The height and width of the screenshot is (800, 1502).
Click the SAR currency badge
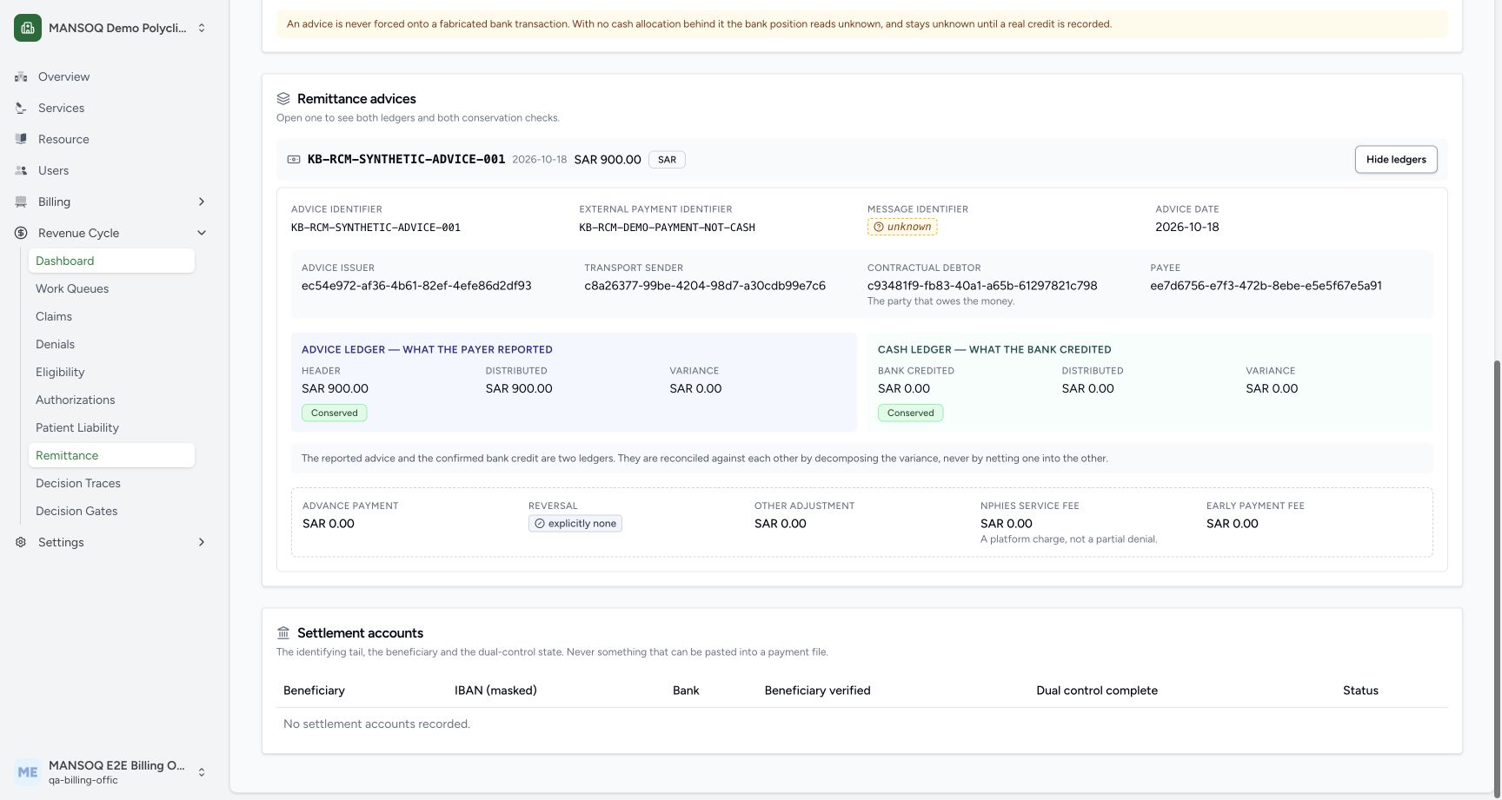667,160
